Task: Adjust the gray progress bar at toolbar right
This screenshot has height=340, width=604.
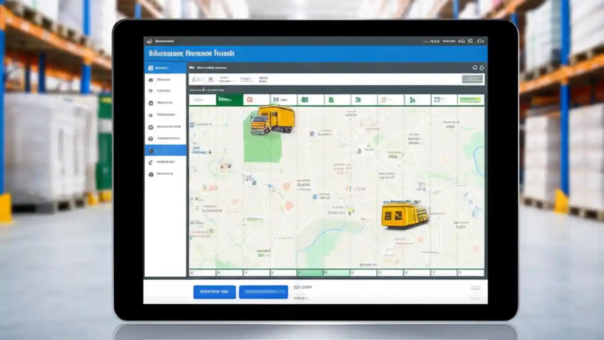Action: click(472, 79)
